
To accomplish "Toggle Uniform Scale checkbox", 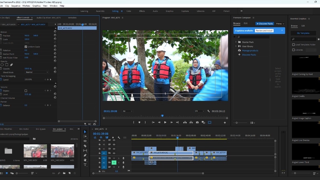I will tap(26, 47).
